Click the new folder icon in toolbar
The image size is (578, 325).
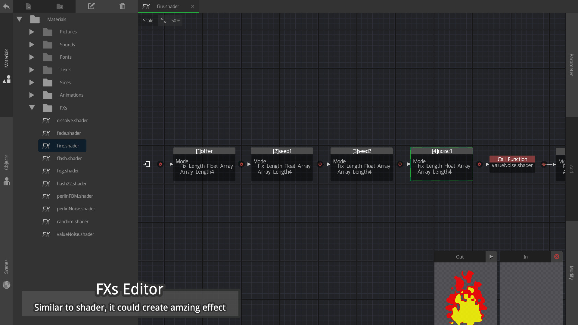click(60, 6)
